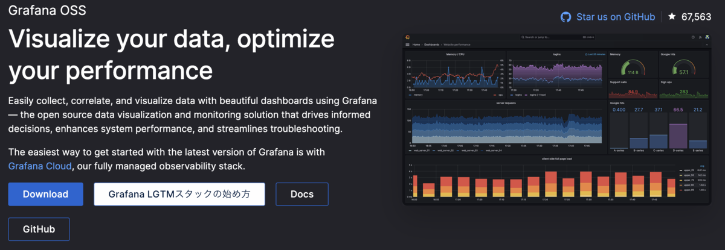Open Grafana LGTMスタックの始め方 button

click(x=179, y=194)
